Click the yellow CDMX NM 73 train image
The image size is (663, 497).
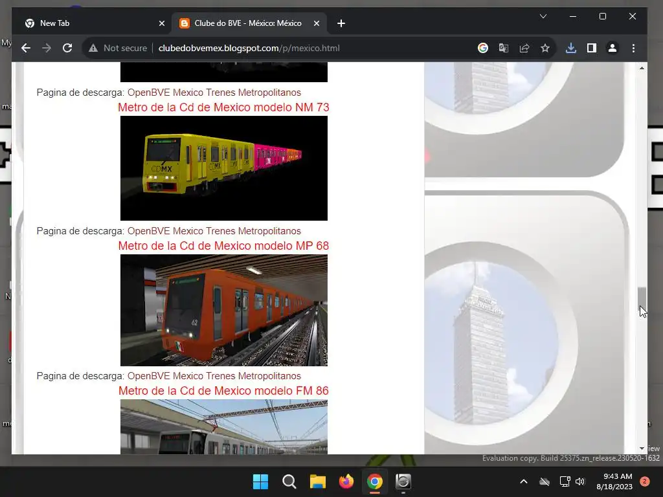223,168
